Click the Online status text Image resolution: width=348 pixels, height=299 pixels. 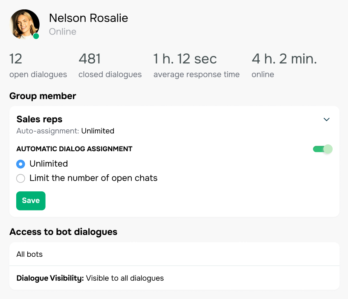(x=62, y=31)
